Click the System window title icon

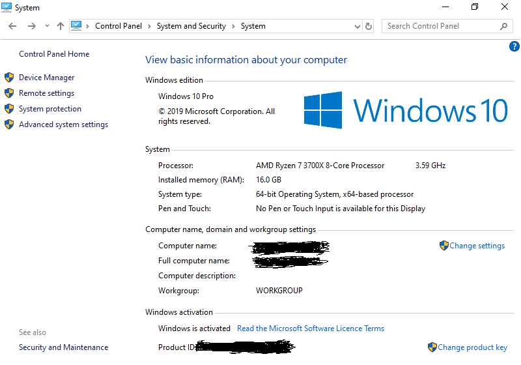click(7, 7)
